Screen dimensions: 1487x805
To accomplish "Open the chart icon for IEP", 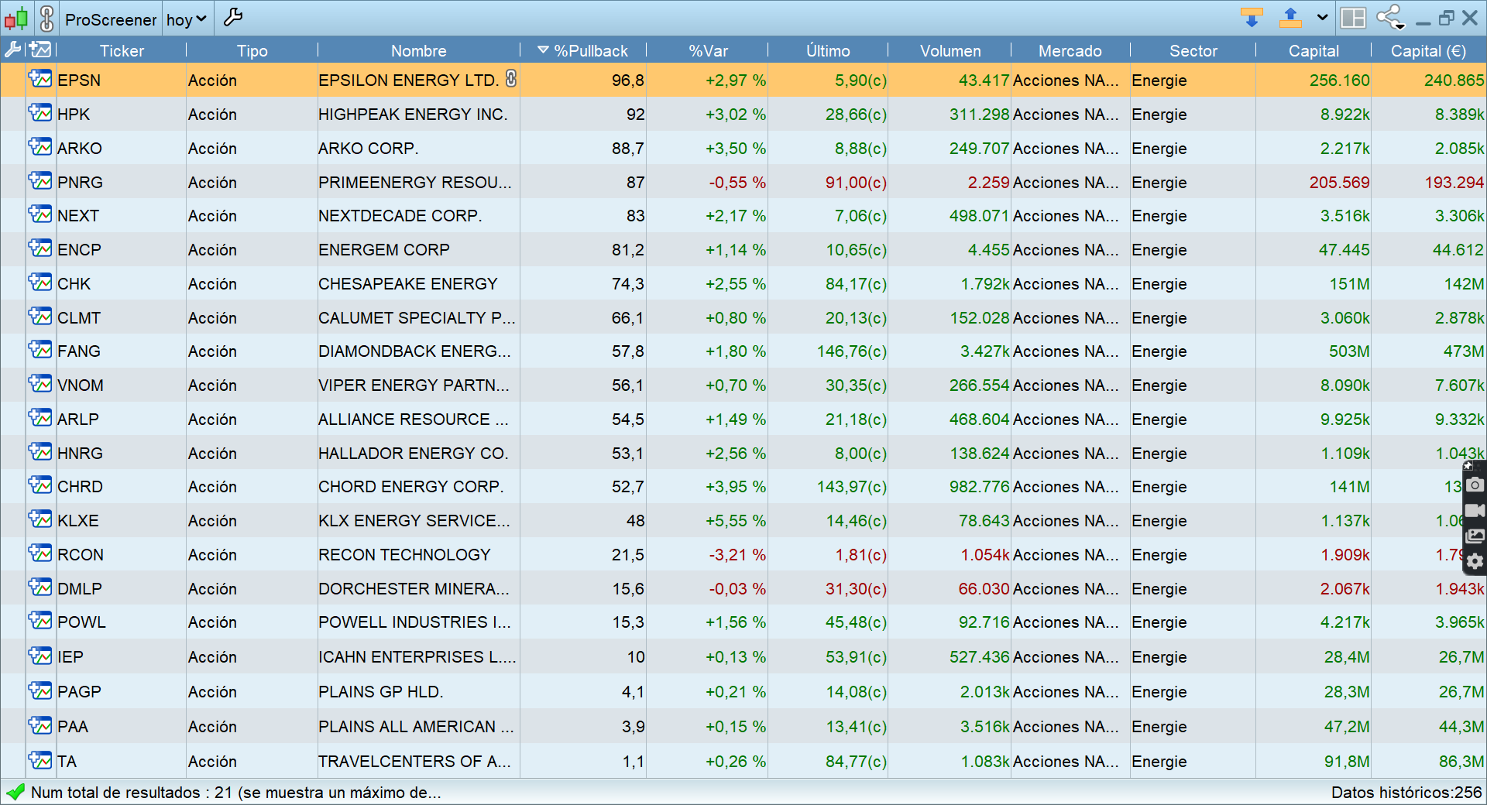I will point(40,656).
